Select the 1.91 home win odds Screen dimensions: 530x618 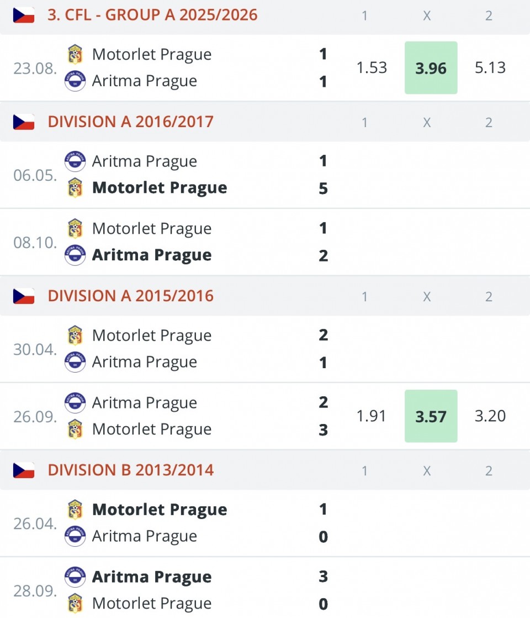(372, 416)
